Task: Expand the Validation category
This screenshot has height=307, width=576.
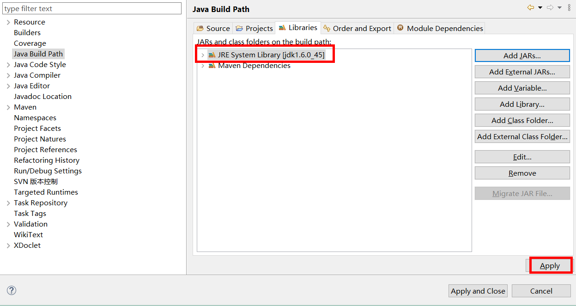Action: (8, 224)
